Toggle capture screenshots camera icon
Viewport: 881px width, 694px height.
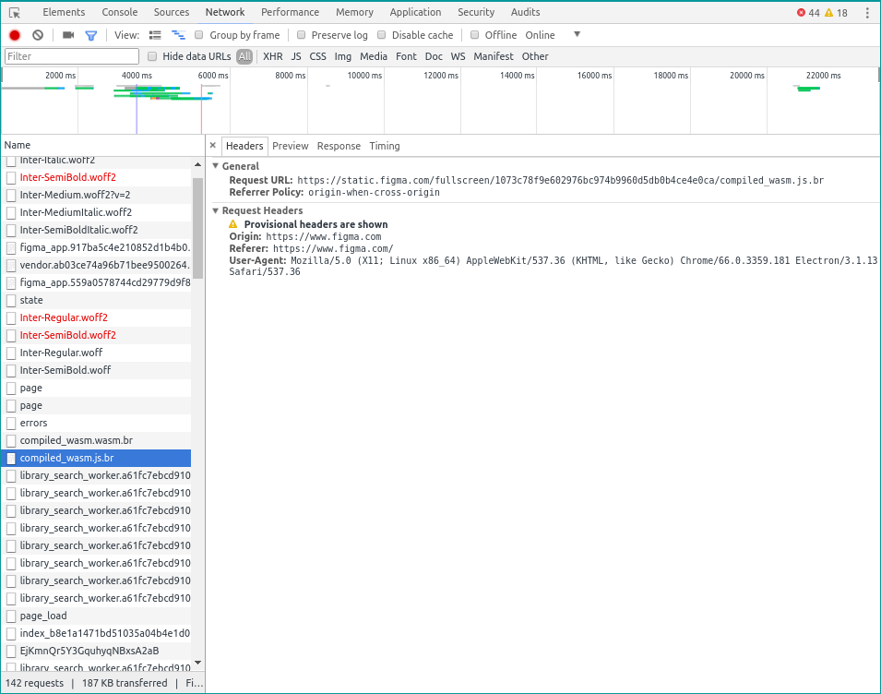(68, 35)
